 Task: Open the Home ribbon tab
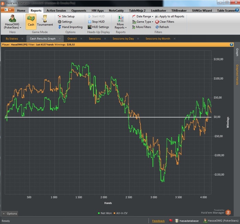point(21,10)
